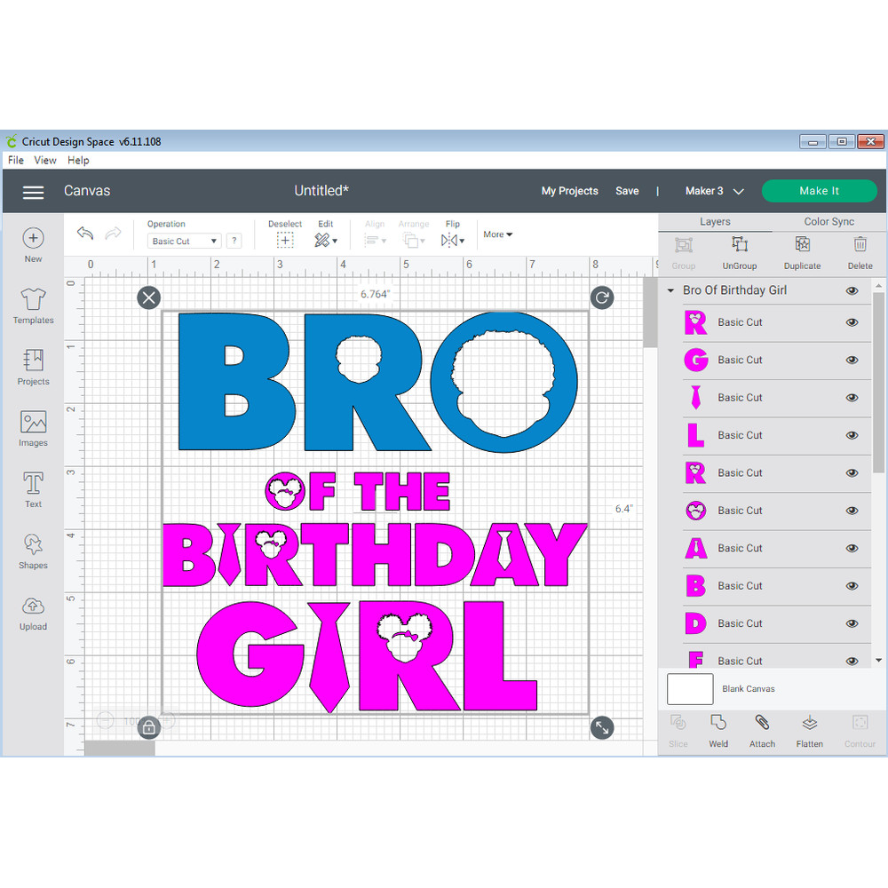Click Flatten in the bottom panel
This screenshot has height=888, width=888.
click(809, 730)
